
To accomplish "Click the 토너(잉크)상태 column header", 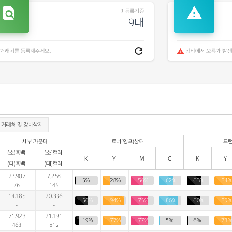I will pos(128,141).
